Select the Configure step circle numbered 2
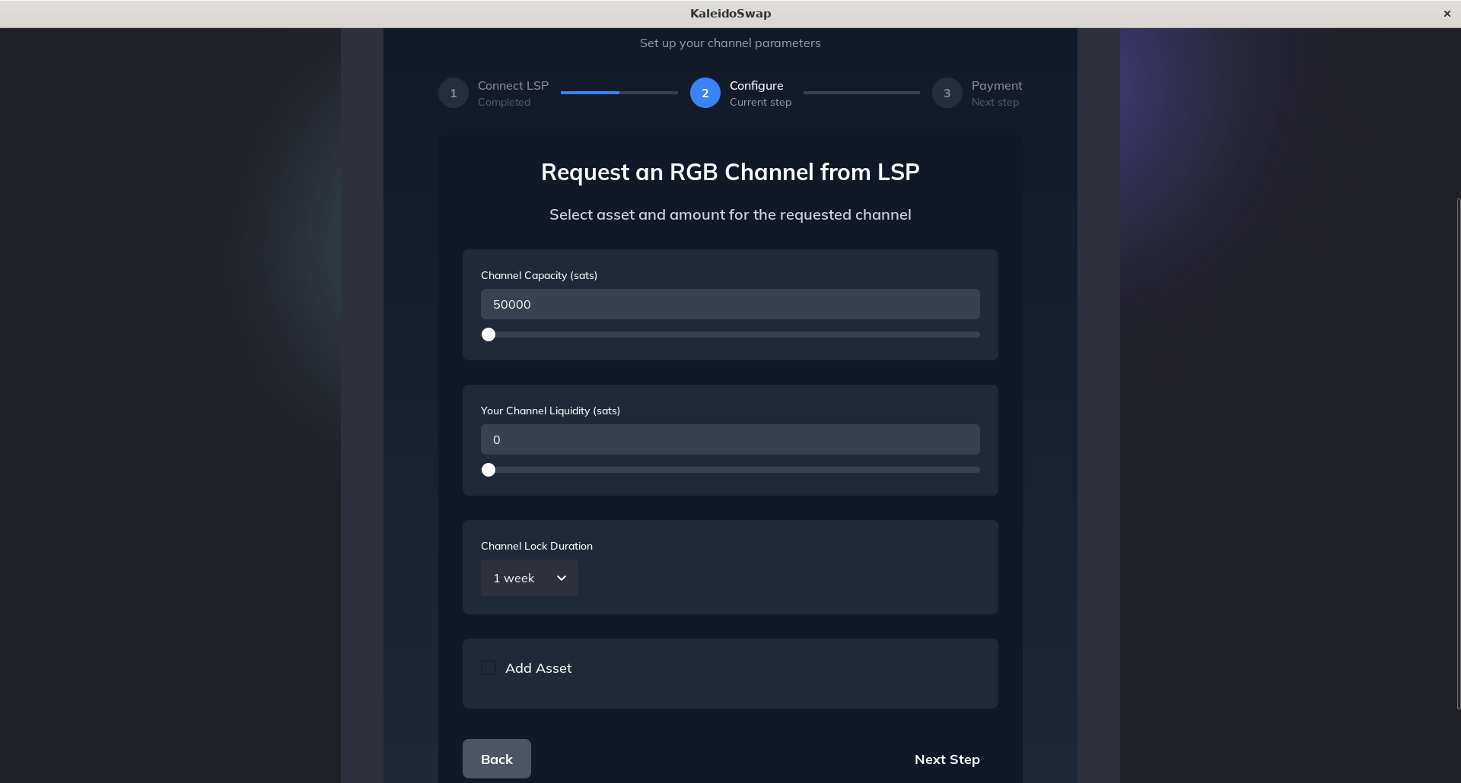 pos(705,93)
